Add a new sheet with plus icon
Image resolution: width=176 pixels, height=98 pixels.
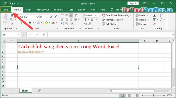coord(40,91)
